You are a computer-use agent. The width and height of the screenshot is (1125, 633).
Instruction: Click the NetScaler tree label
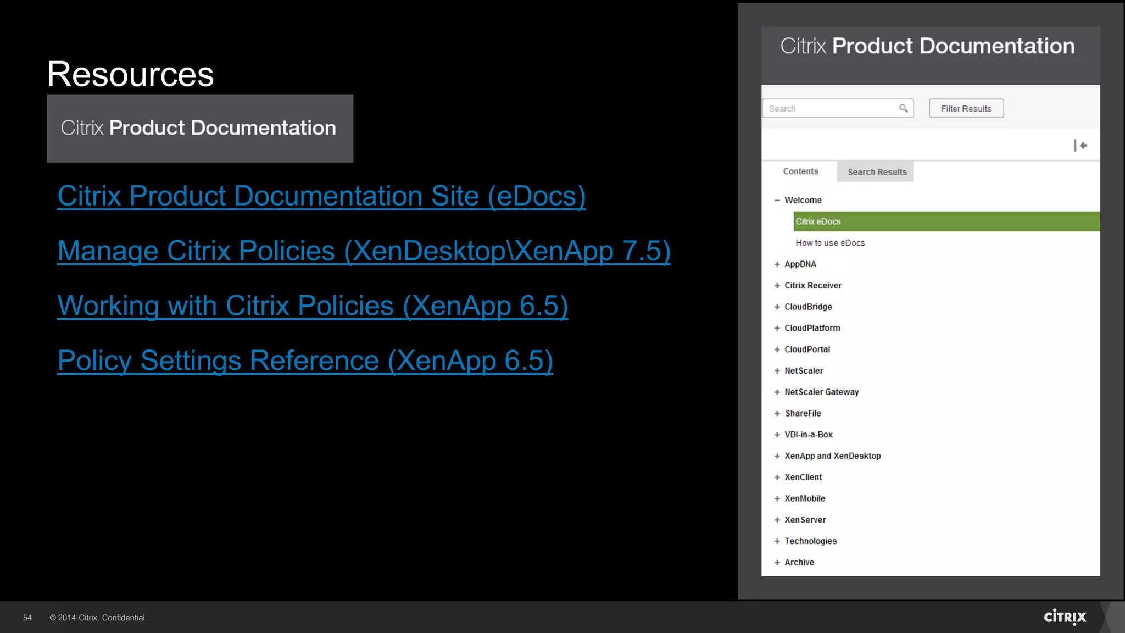point(804,371)
